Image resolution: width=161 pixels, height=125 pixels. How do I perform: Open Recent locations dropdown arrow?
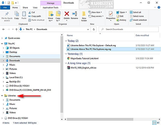point(13,29)
